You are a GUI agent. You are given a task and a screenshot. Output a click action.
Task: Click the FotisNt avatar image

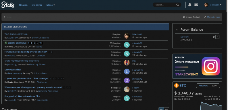[x=127, y=89]
